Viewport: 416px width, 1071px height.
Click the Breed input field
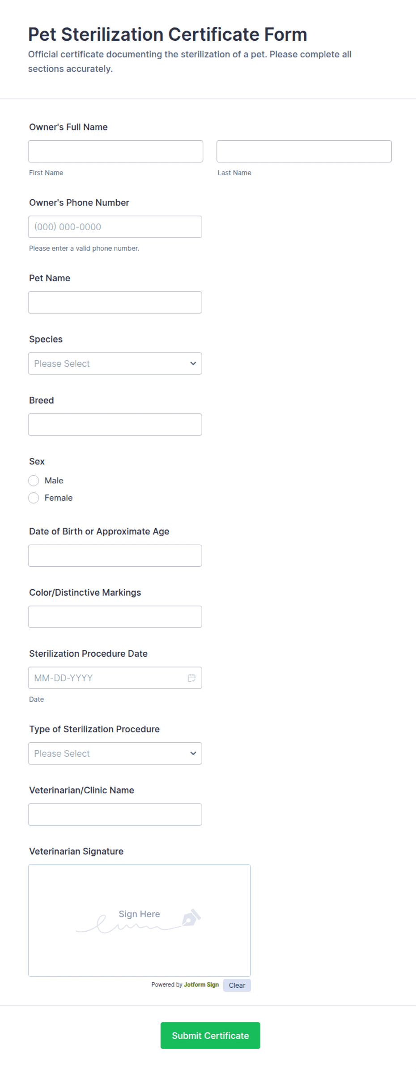(x=115, y=425)
